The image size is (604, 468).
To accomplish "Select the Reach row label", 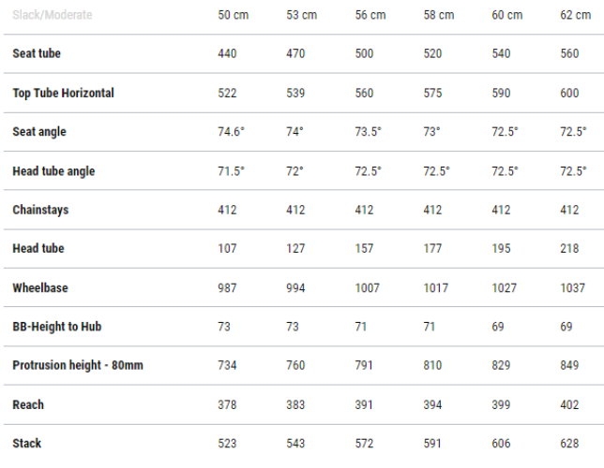I will tap(28, 404).
